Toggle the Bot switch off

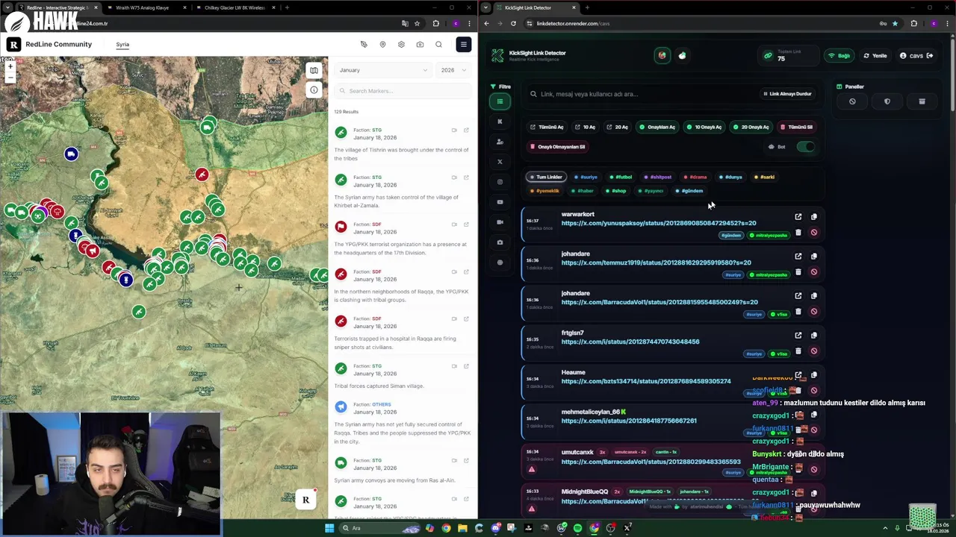pyautogui.click(x=806, y=147)
